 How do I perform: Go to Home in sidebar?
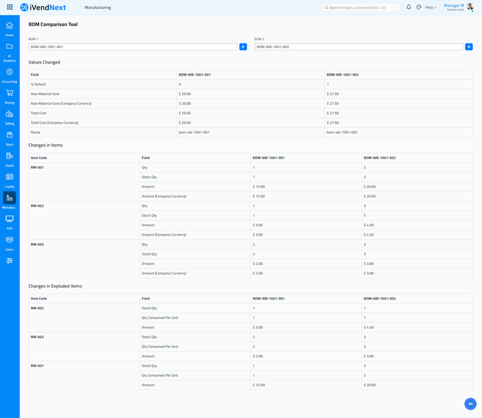(x=9, y=29)
